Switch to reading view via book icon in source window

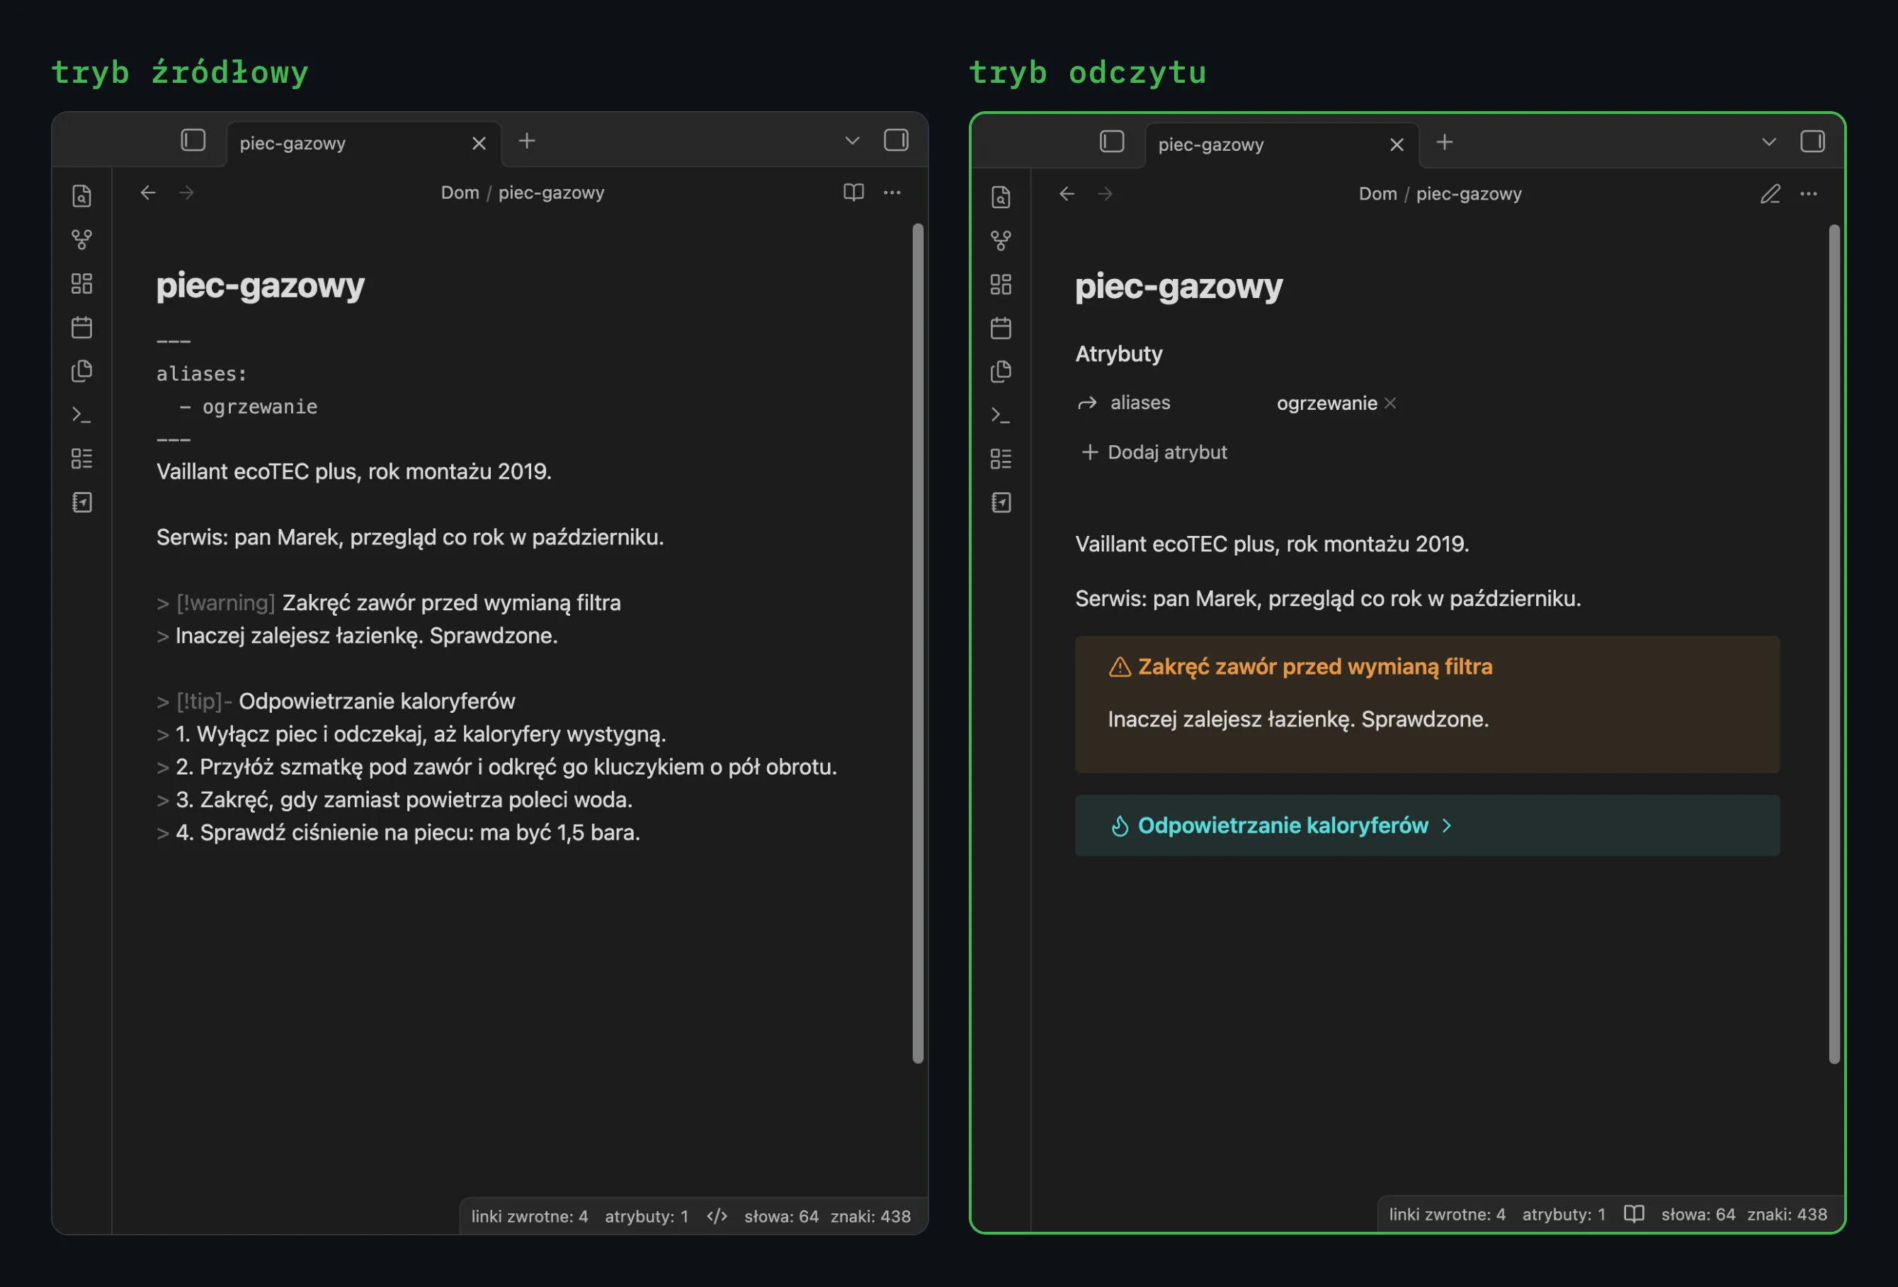click(x=853, y=193)
